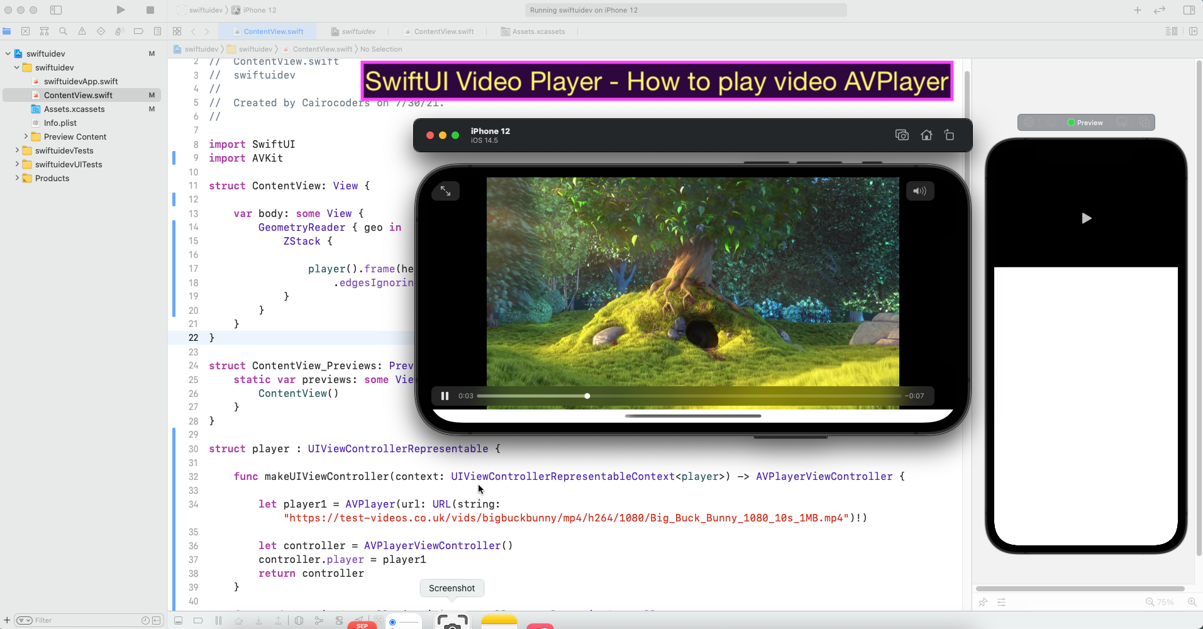Select iPhone 12 run destination
This screenshot has width=1203, height=629.
click(x=254, y=10)
